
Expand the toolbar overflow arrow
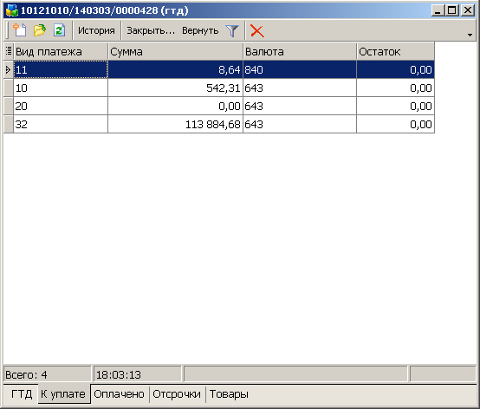pyautogui.click(x=470, y=36)
